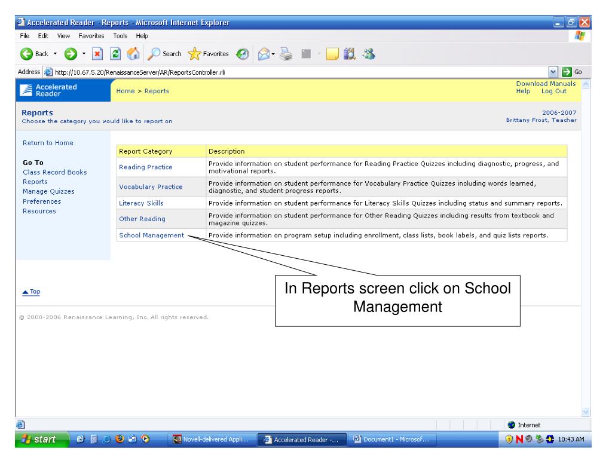Viewport: 612px width, 459px height.
Task: Open the History clock icon in toolbar
Action: (x=243, y=54)
